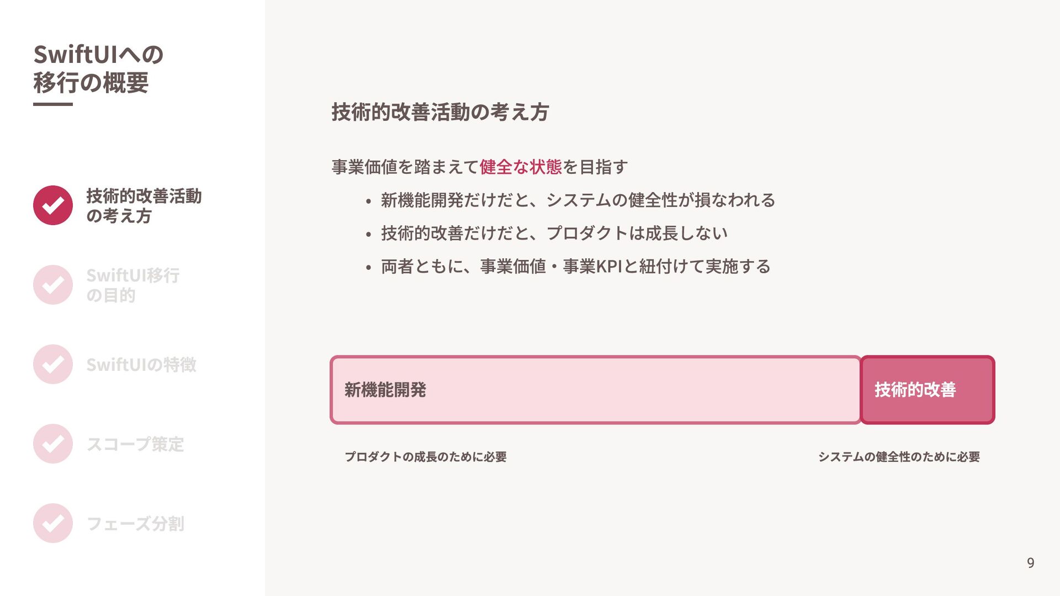Select the SwiftUI移行の目的 sidebar item
The height and width of the screenshot is (596, 1060).
point(132,285)
